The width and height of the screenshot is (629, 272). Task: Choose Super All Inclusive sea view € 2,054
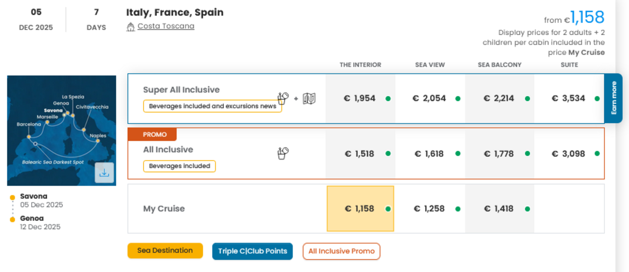pyautogui.click(x=429, y=99)
